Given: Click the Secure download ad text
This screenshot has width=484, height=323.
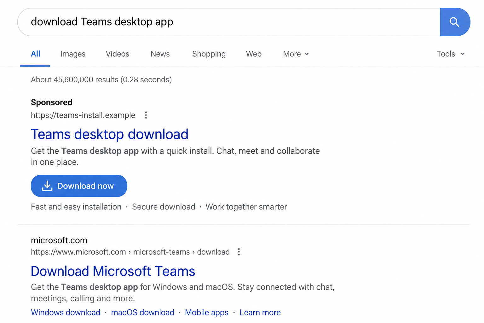Looking at the screenshot, I should pyautogui.click(x=164, y=207).
